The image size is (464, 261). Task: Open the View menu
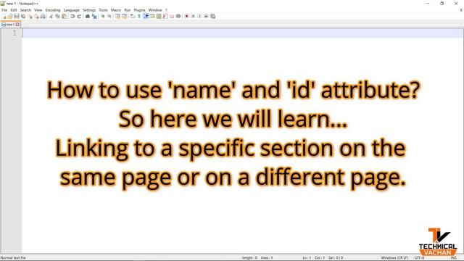tap(38, 10)
